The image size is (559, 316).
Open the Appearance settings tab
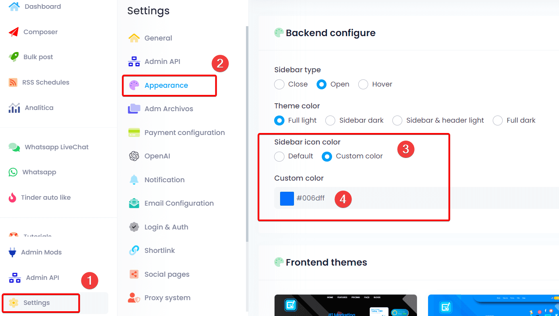coord(166,85)
